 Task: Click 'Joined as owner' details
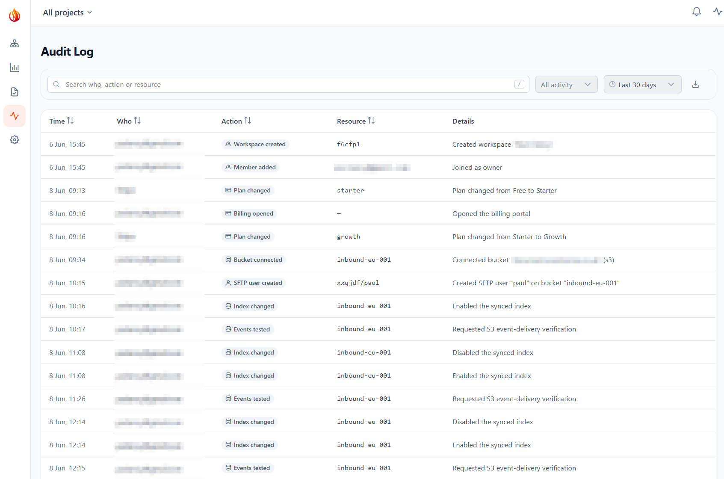(x=477, y=167)
